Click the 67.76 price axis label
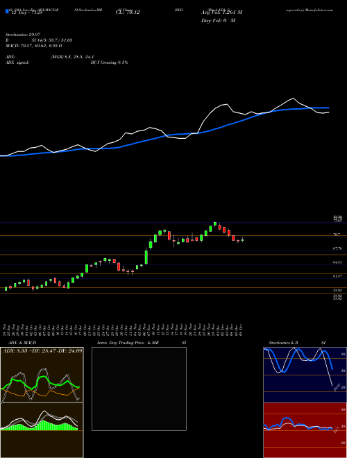 click(337, 248)
